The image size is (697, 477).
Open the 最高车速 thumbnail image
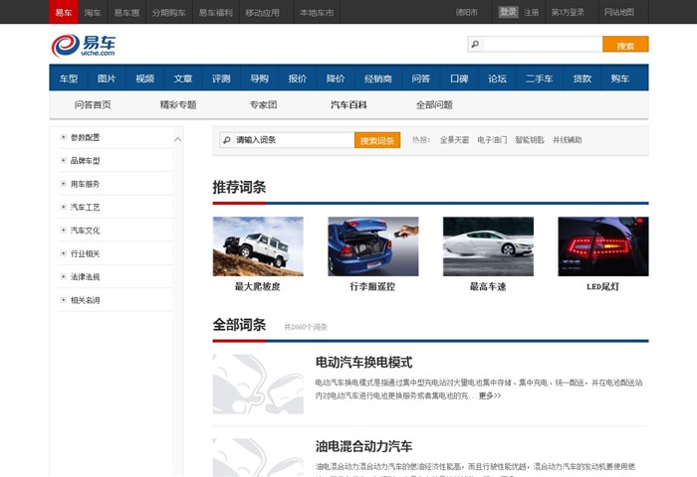(x=488, y=246)
